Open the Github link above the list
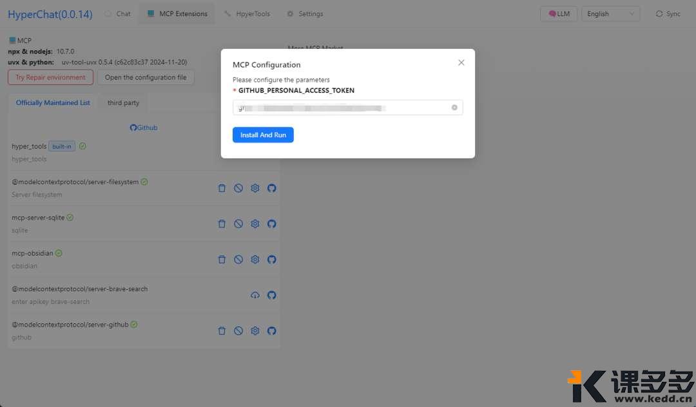 click(x=144, y=128)
